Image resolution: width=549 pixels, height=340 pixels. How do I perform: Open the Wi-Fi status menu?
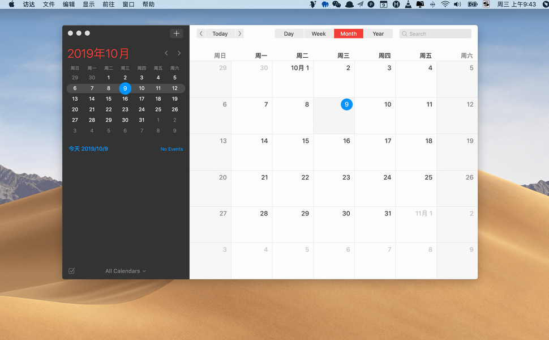coord(445,4)
